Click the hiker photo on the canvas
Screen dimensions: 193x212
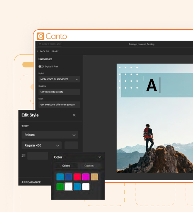[x=155, y=118]
